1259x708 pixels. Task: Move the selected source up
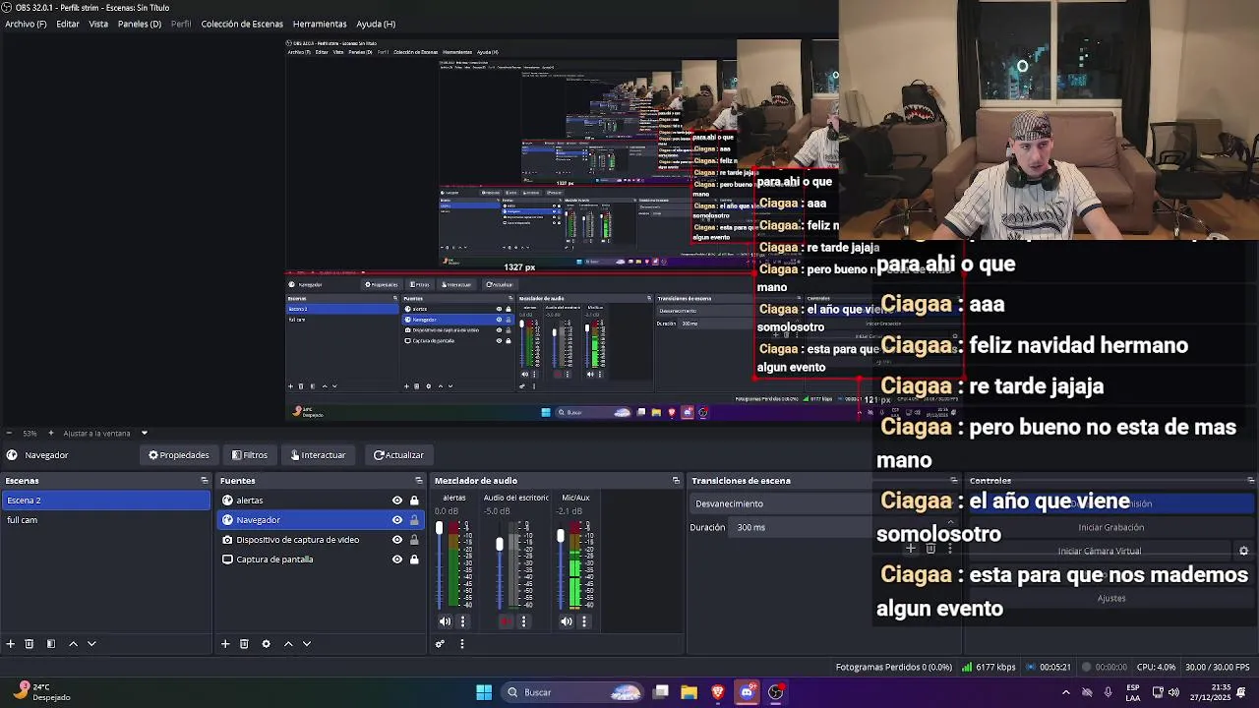288,644
